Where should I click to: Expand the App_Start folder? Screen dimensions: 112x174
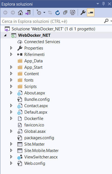click(11, 67)
